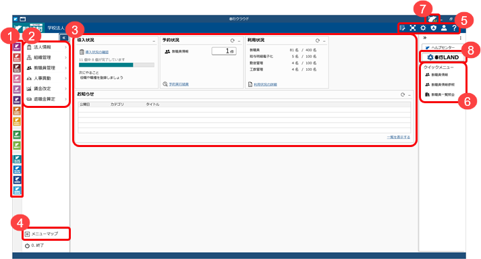Follow the 利用状況の詳細 link
The width and height of the screenshot is (481, 259).
point(265,84)
